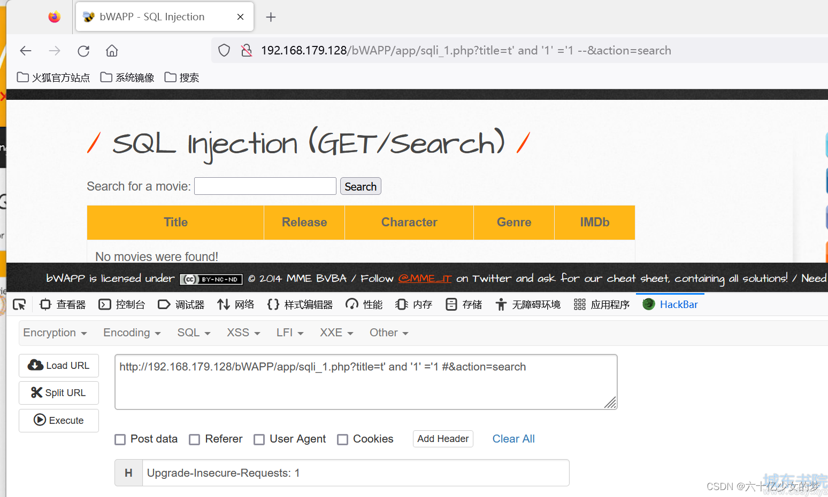Screen dimensions: 828x497
Task: Close the bWAPP SQL Injection tab
Action: click(x=240, y=17)
